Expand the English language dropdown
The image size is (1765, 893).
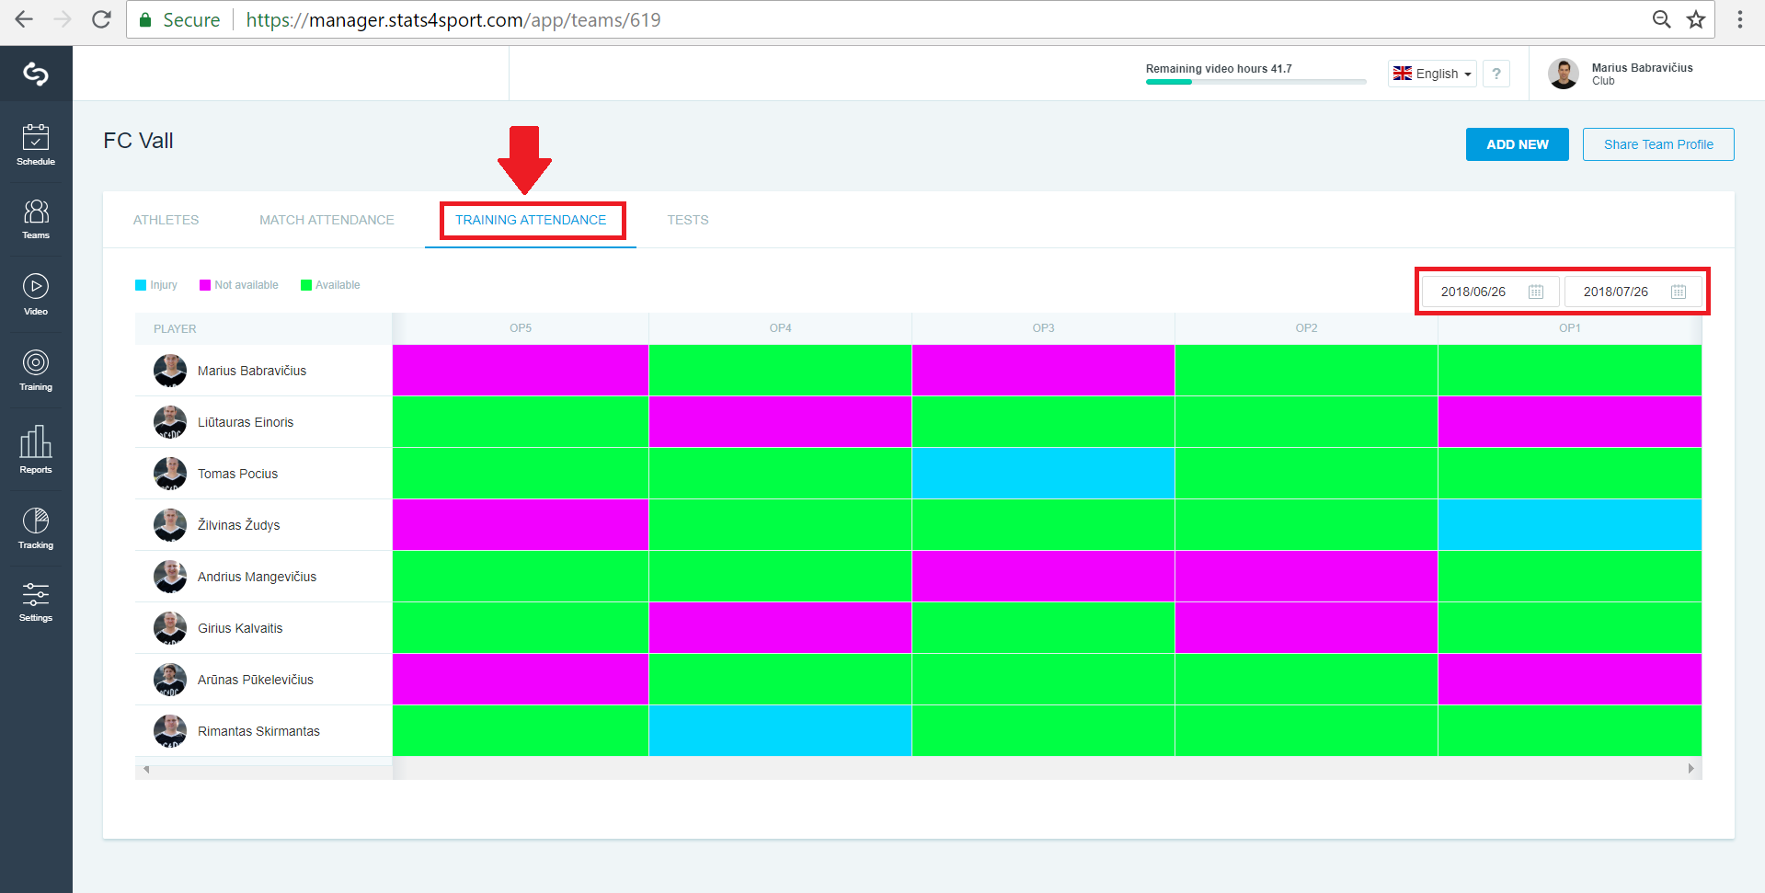click(1432, 74)
